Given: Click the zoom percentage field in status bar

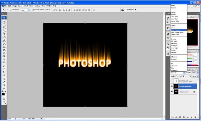Looking at the screenshot, I should pos(10,119).
